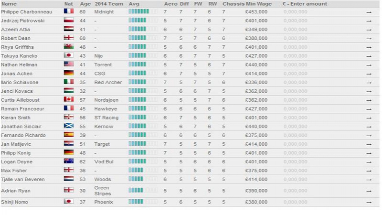Image resolution: width=382 pixels, height=215 pixels.
Task: Click the French flag beside Romain Francoeur
Action: (x=69, y=108)
